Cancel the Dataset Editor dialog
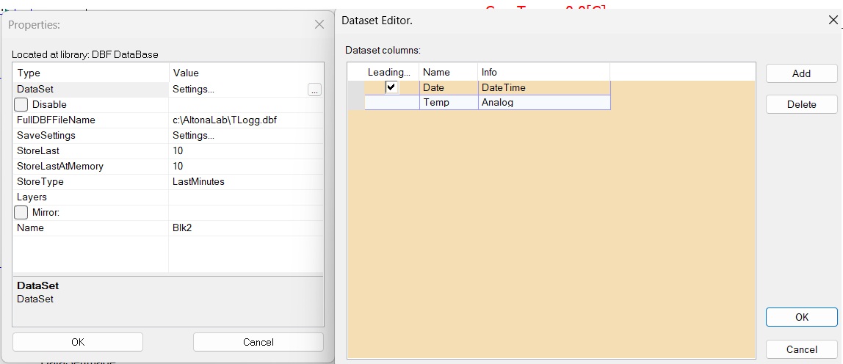The height and width of the screenshot is (364, 843). click(x=801, y=349)
